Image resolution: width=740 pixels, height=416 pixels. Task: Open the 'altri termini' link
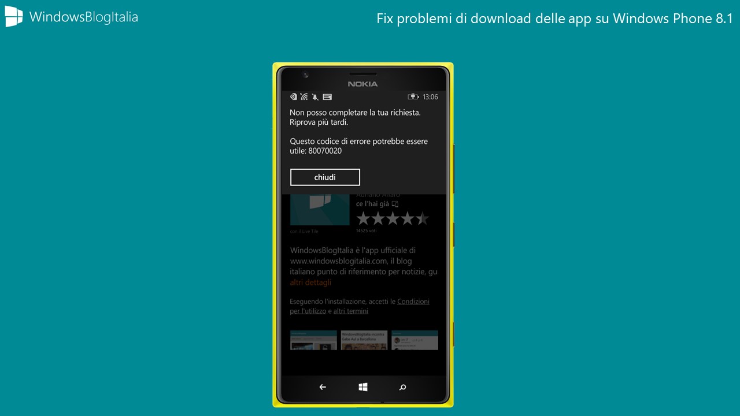[351, 311]
